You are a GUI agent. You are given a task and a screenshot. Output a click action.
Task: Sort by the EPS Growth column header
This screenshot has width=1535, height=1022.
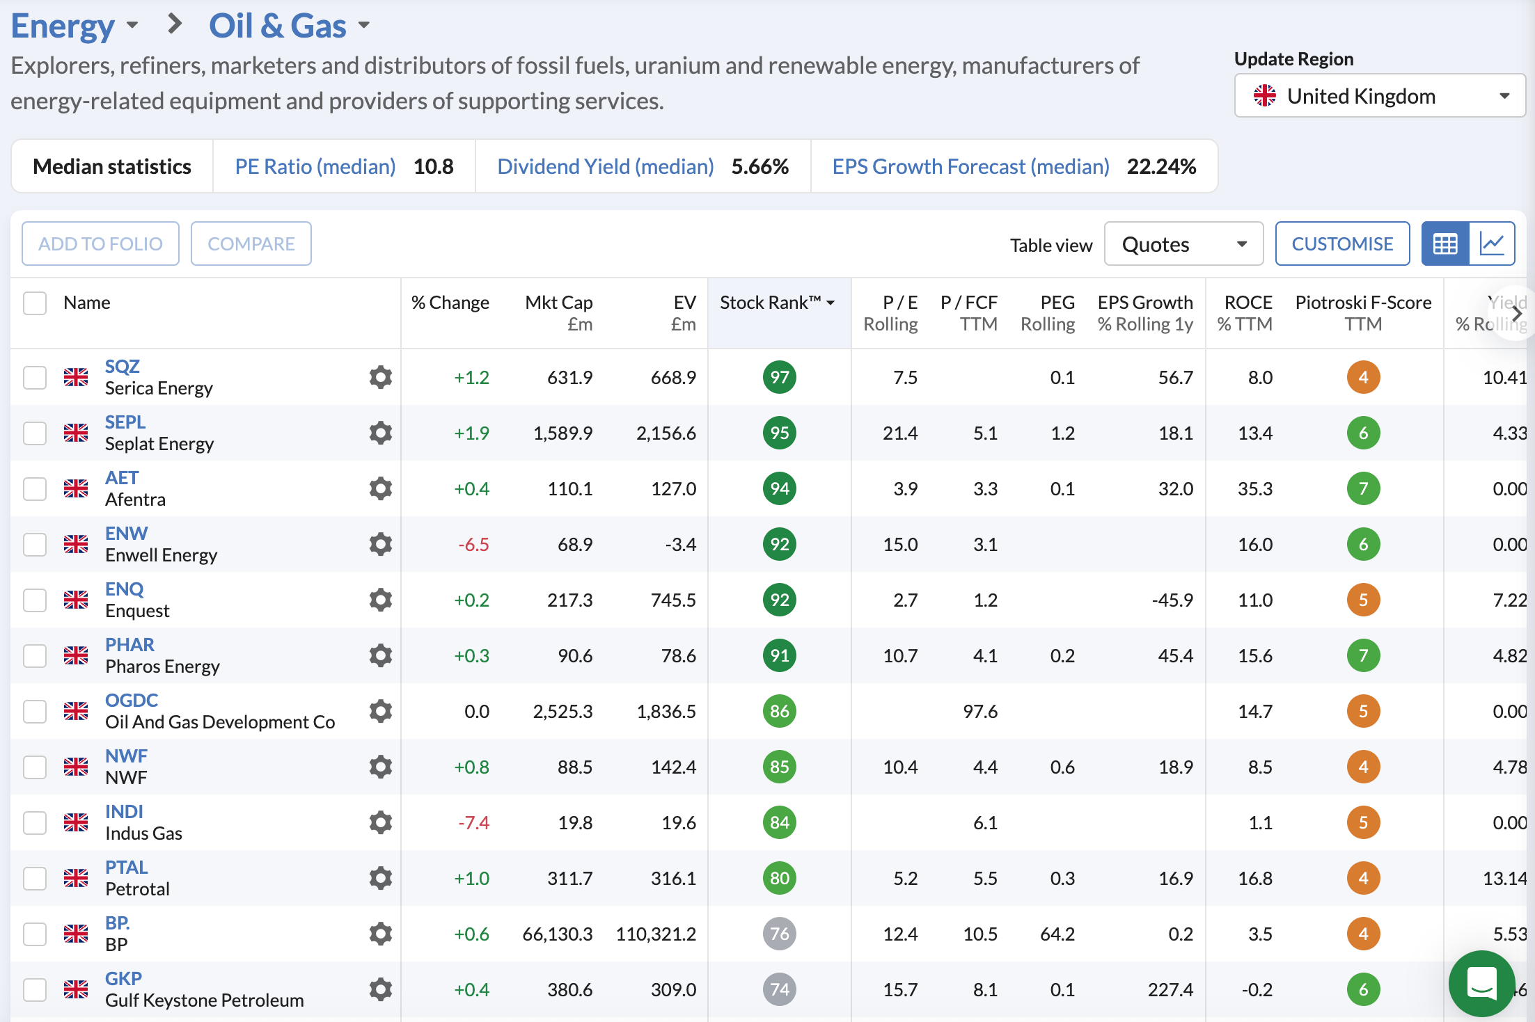pyautogui.click(x=1145, y=313)
